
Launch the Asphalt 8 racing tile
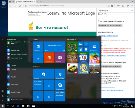coord(72,69)
